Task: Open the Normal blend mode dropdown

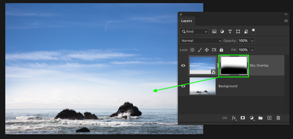Action: (x=201, y=41)
